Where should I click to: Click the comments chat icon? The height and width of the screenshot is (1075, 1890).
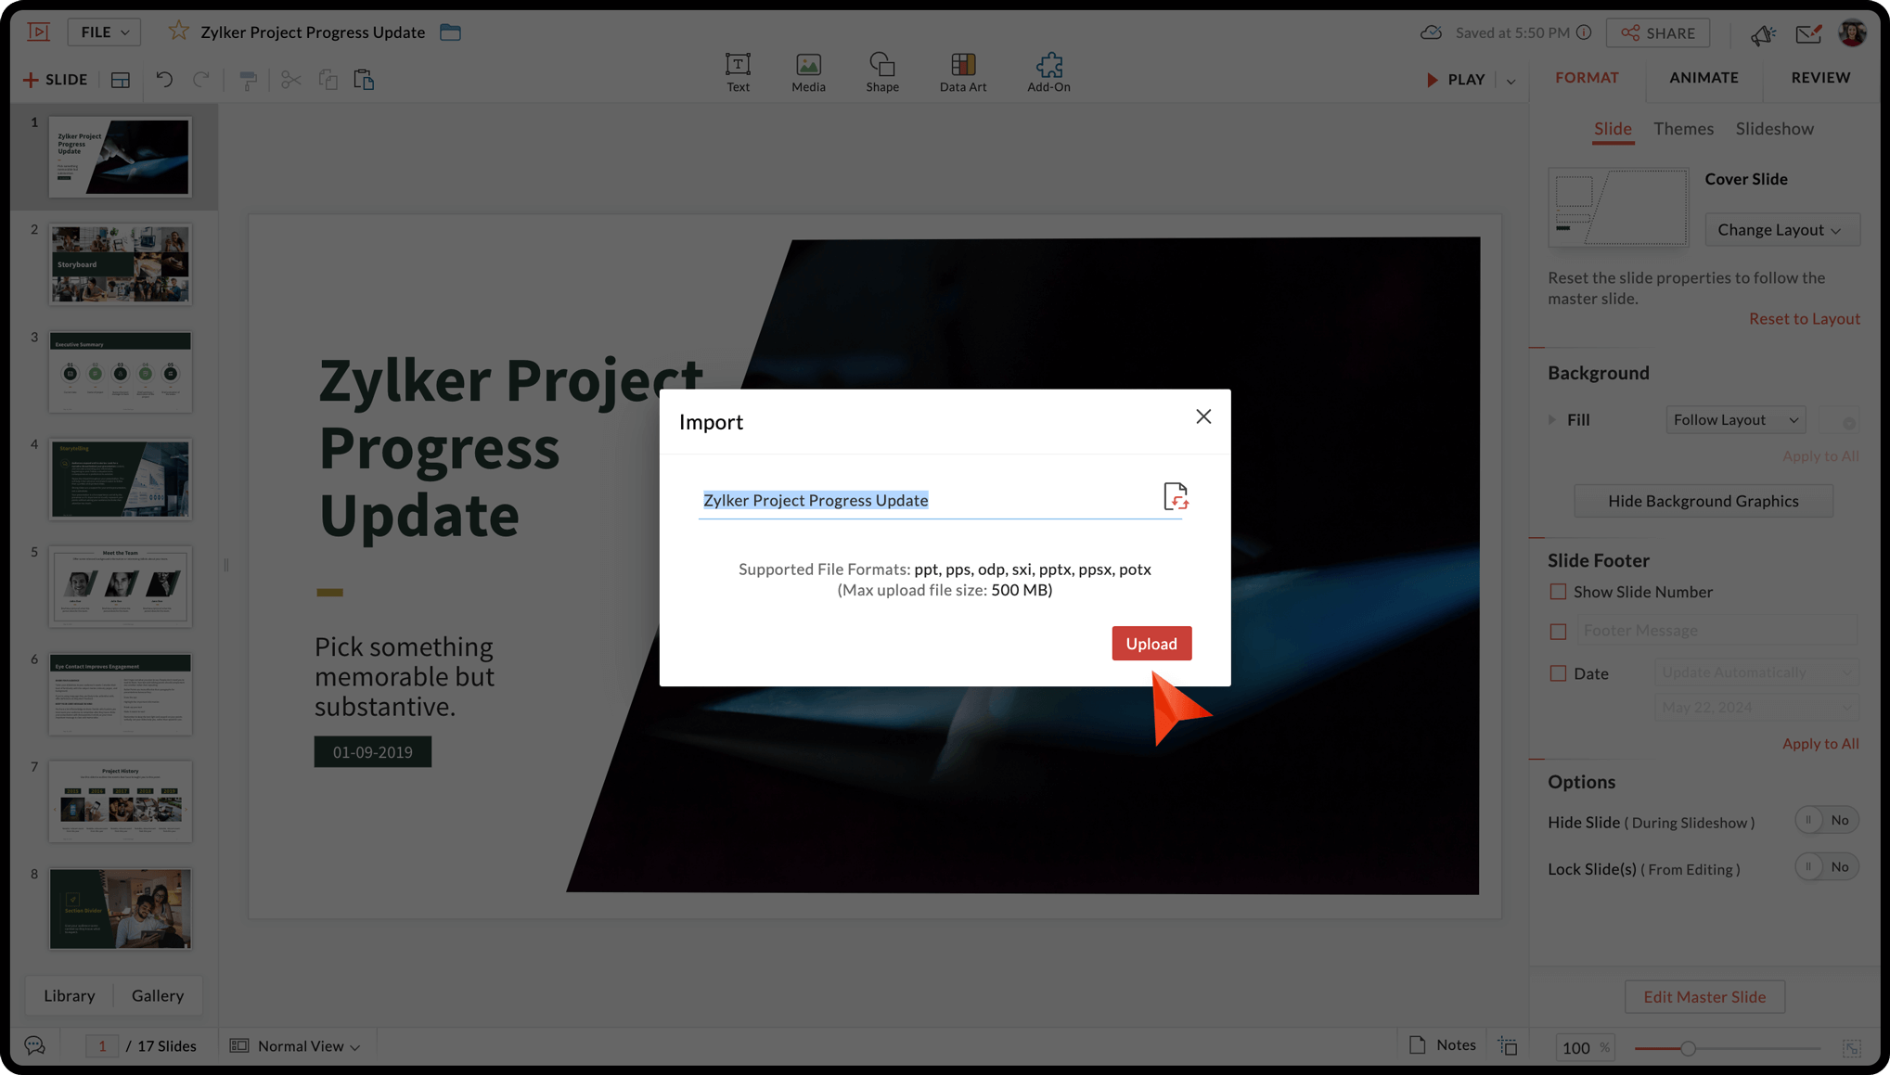pos(35,1045)
